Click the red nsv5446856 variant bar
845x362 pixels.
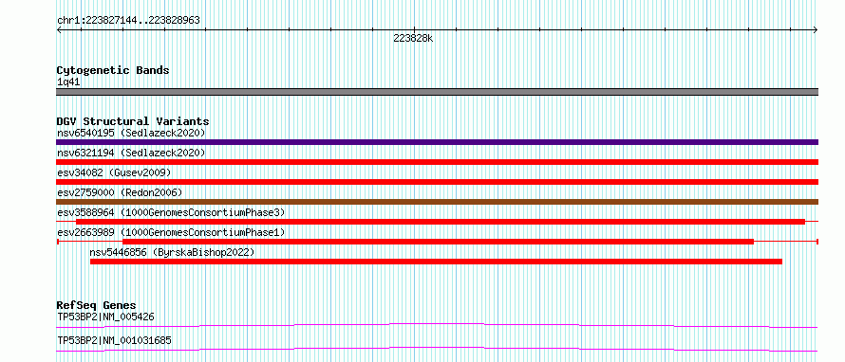pyautogui.click(x=436, y=262)
